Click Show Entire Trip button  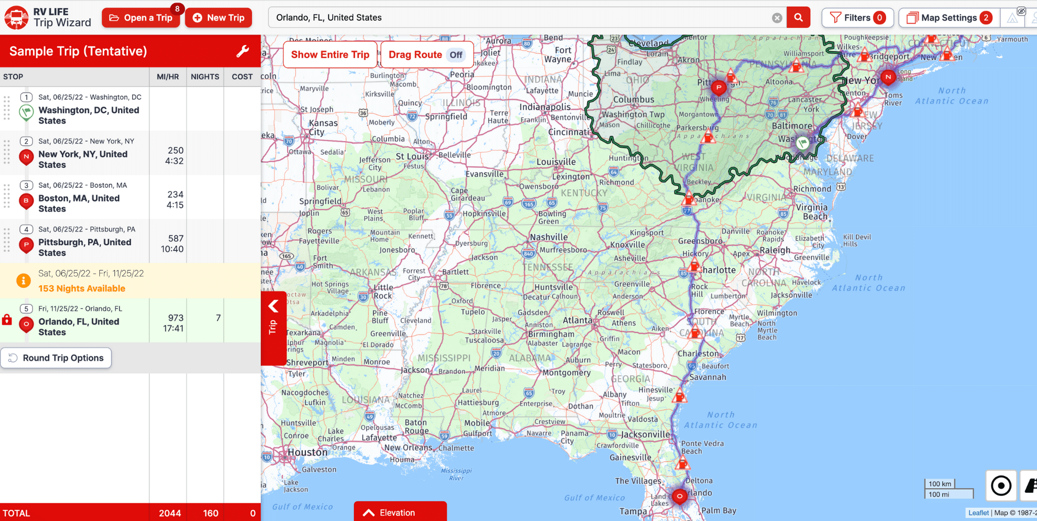330,55
